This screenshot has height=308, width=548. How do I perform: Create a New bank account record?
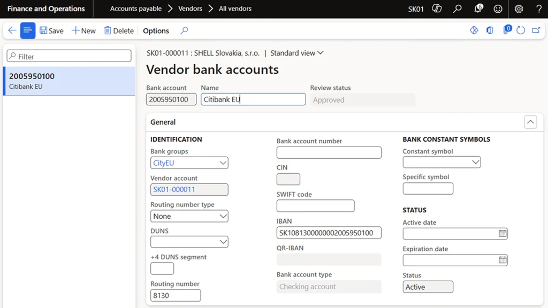click(83, 30)
